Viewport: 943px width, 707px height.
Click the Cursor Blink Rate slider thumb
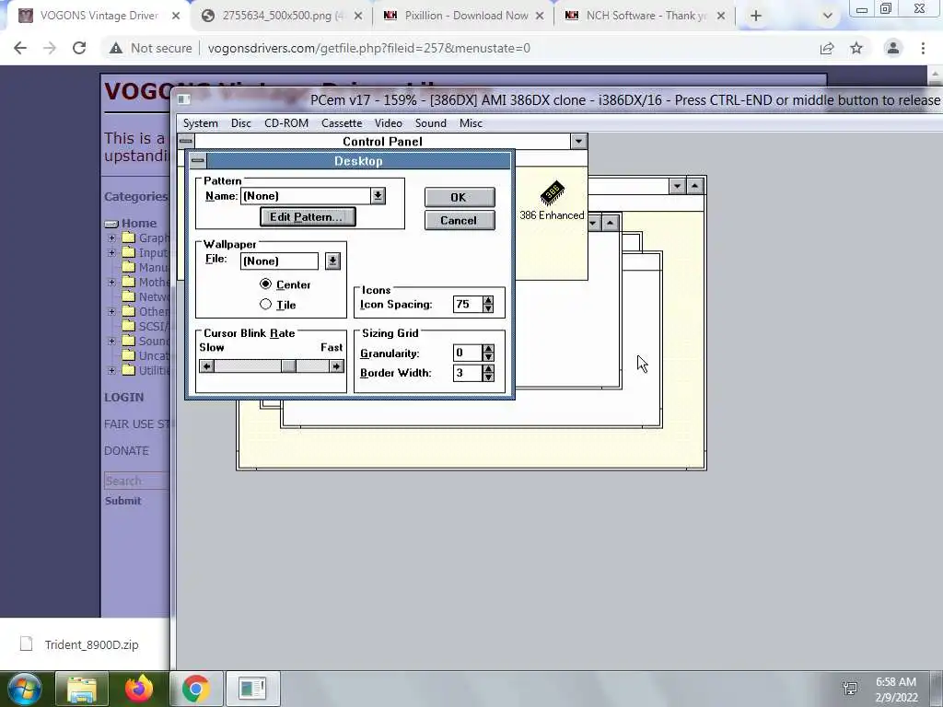[x=288, y=366]
